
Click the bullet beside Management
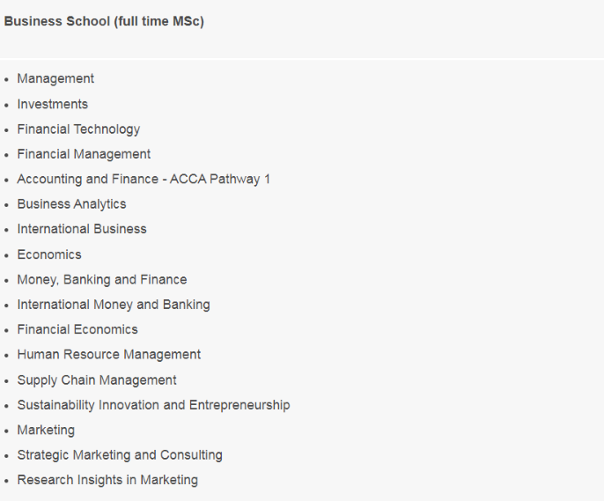click(x=7, y=80)
